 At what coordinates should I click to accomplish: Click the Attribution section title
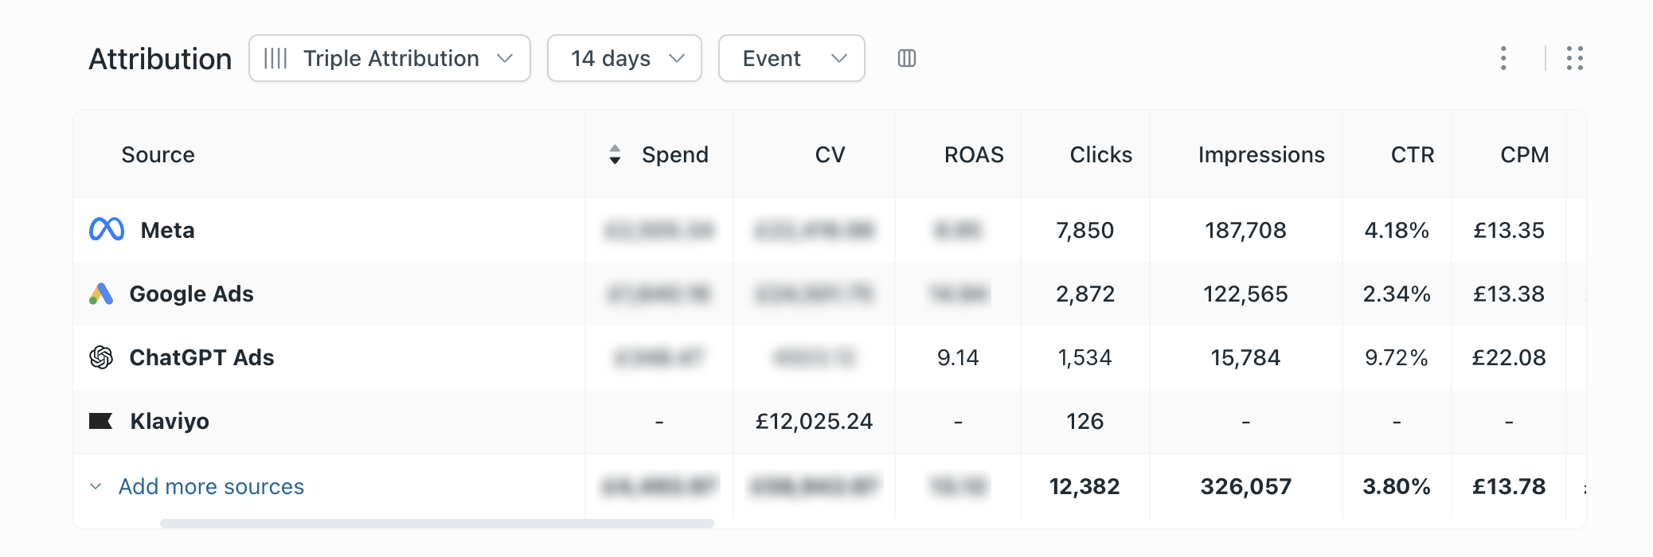160,59
